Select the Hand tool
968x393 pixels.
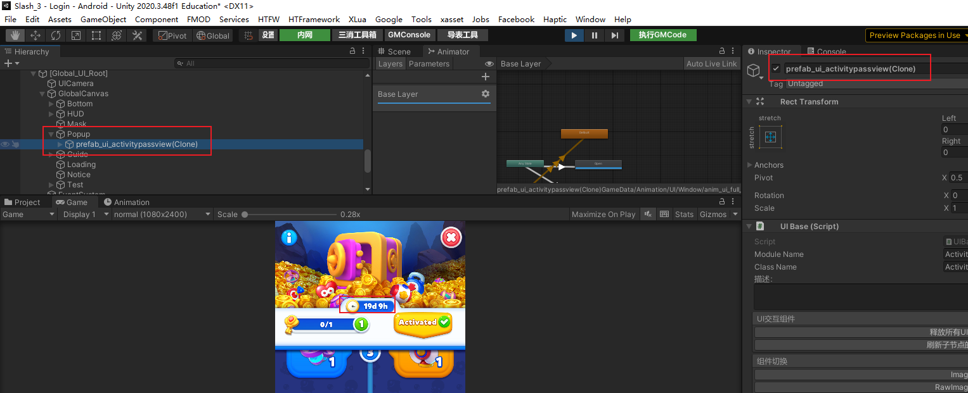click(x=15, y=35)
